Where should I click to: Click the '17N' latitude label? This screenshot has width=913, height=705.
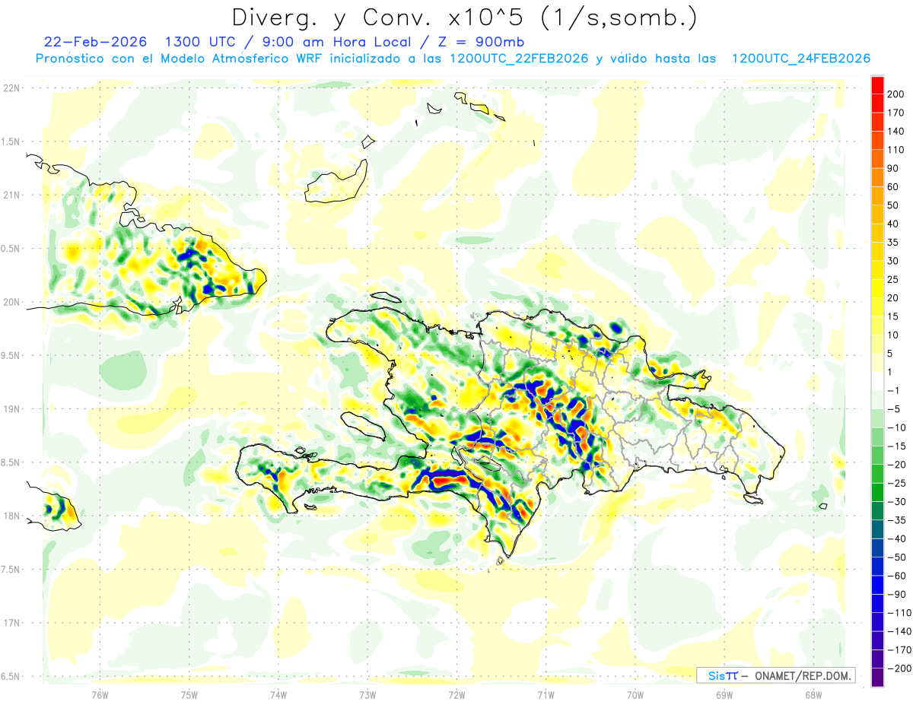pyautogui.click(x=11, y=623)
